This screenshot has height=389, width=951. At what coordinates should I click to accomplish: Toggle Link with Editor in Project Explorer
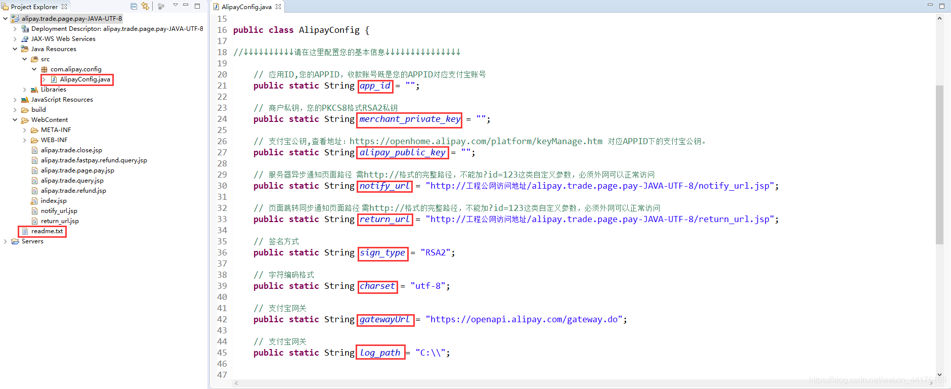click(145, 7)
